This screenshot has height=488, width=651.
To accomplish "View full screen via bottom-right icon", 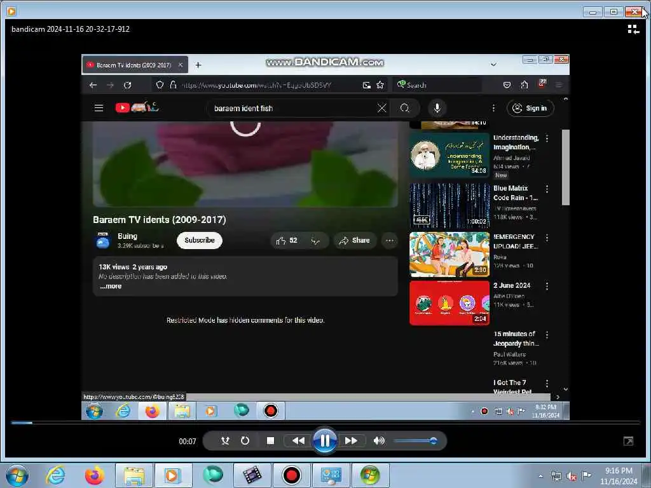I will pyautogui.click(x=628, y=441).
